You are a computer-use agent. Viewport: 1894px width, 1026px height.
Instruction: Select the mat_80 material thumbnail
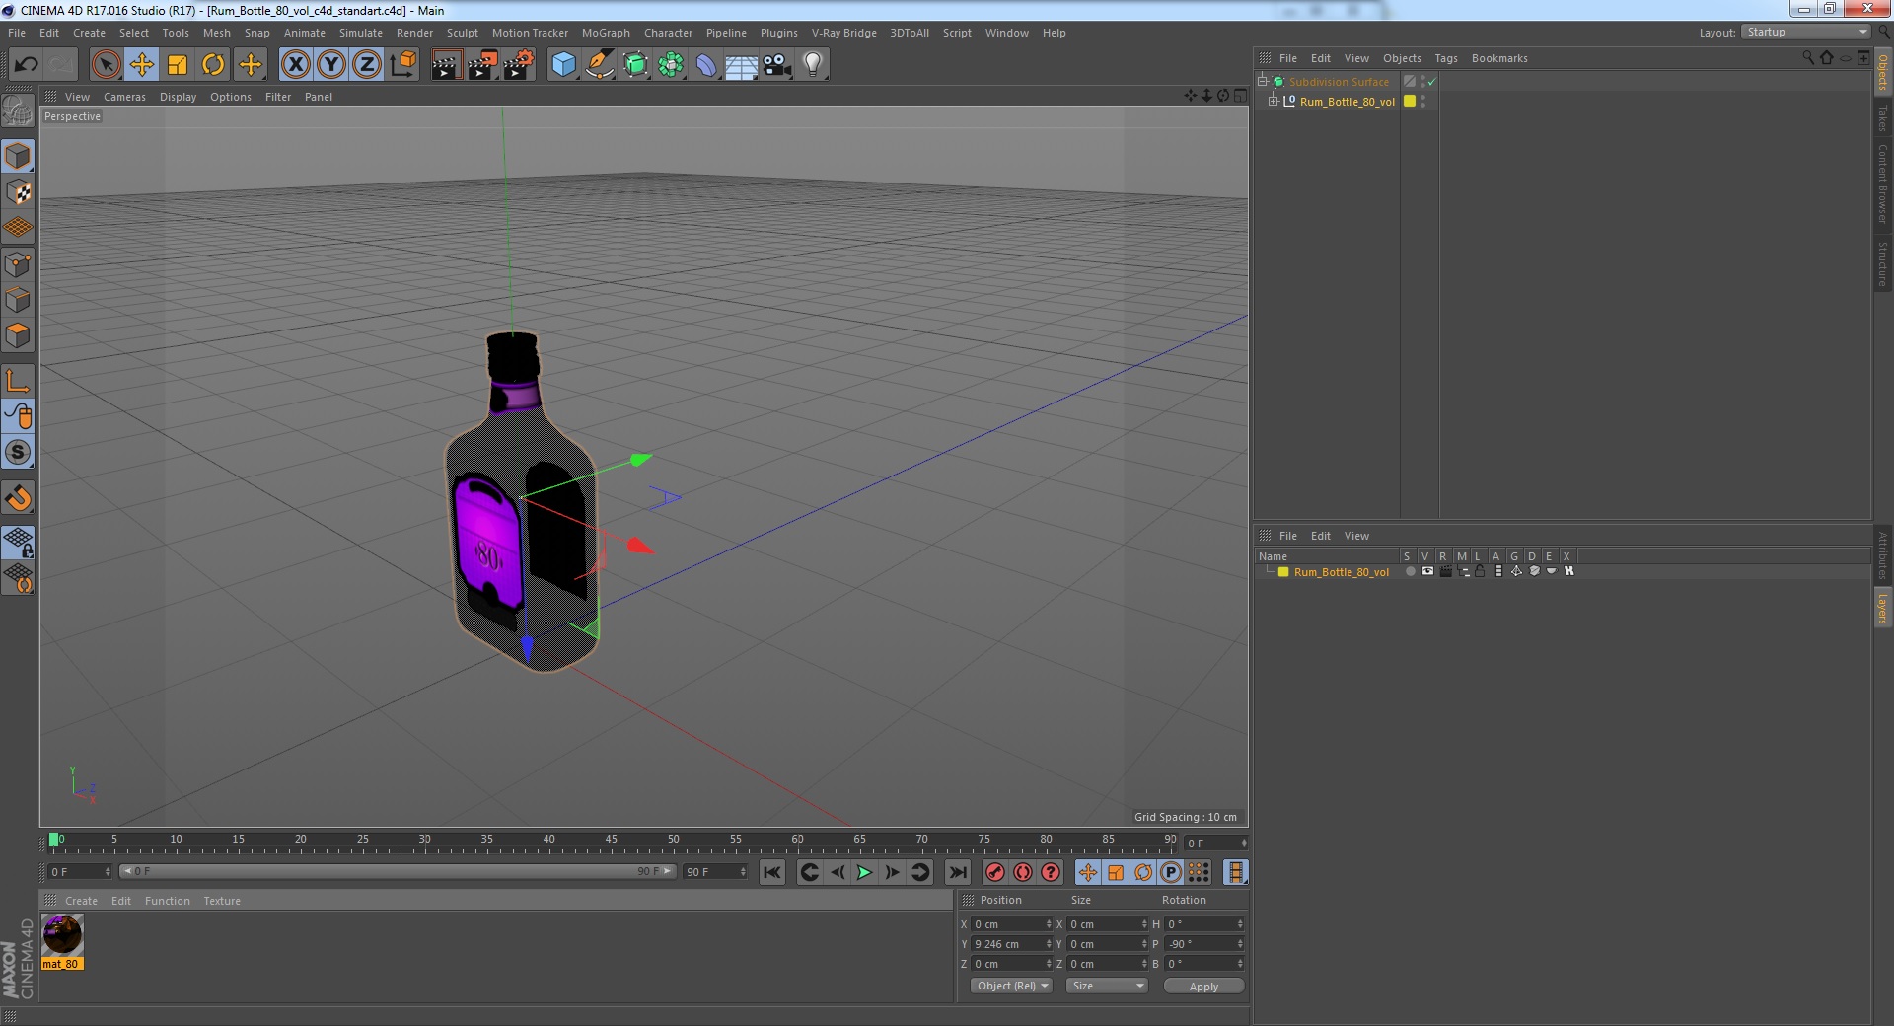(x=62, y=935)
